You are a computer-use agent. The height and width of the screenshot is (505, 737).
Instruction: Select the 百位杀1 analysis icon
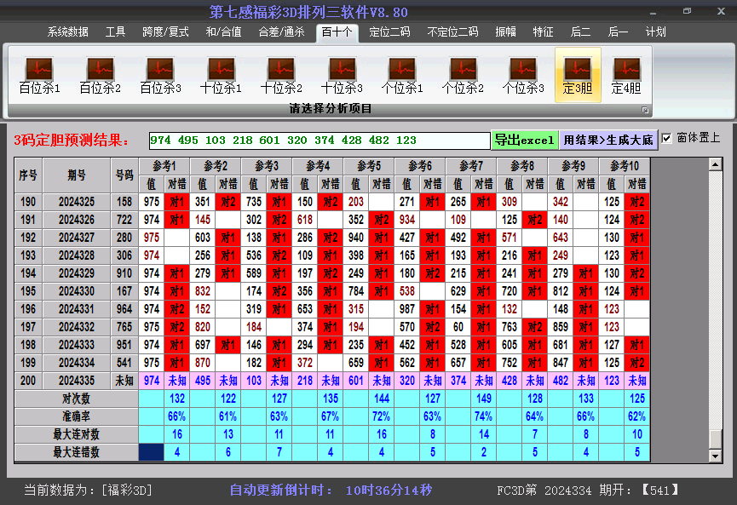click(x=39, y=75)
